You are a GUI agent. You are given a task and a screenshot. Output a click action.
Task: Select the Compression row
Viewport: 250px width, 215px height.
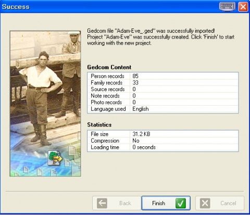(x=163, y=141)
